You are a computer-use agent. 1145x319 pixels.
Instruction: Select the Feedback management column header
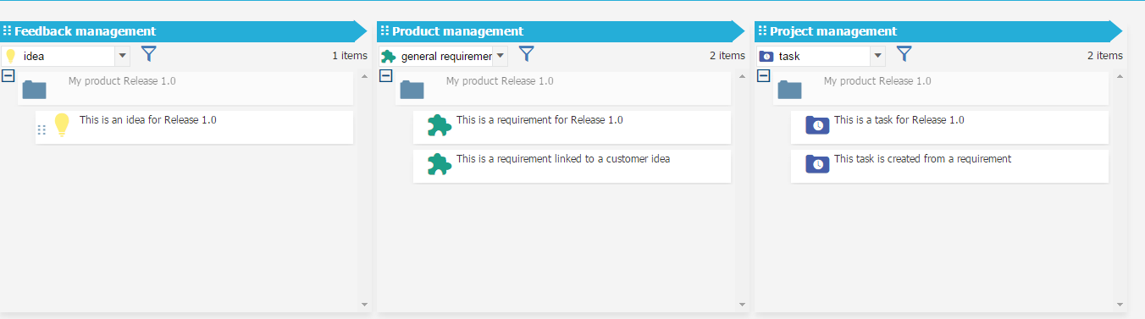tap(184, 31)
